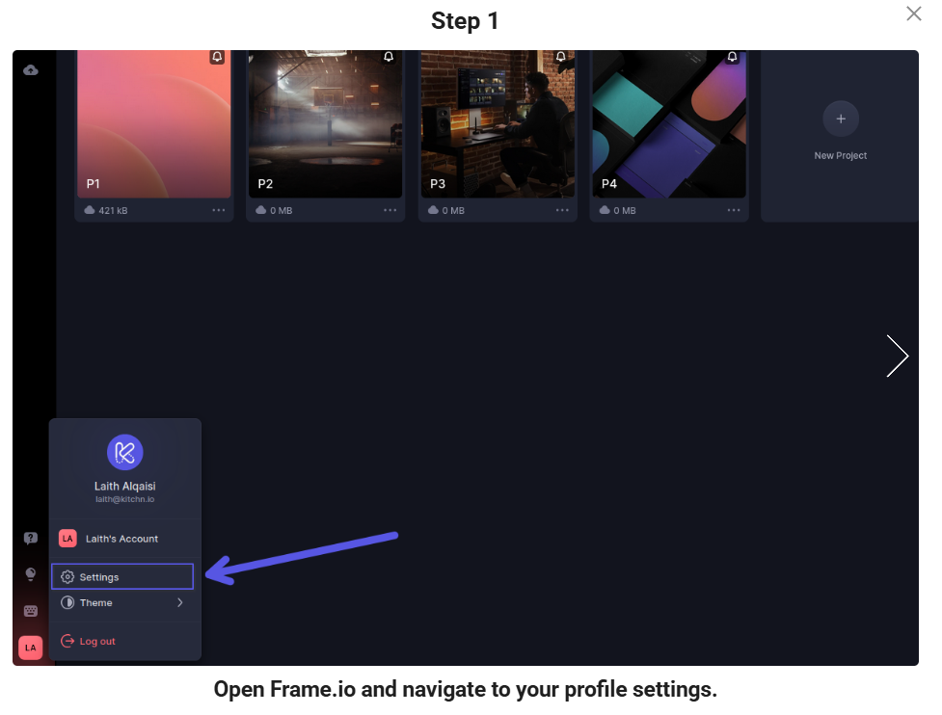The image size is (942, 715).
Task: Click the Kitchn logo profile avatar
Action: 124,452
